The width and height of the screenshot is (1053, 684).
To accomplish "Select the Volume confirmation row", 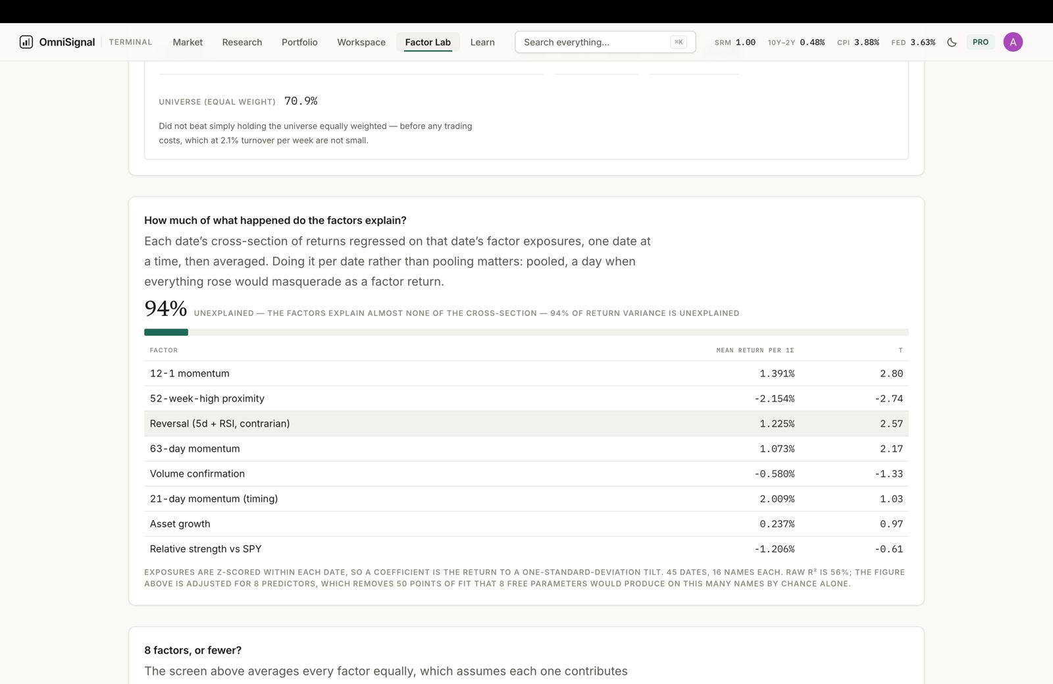I will (526, 473).
